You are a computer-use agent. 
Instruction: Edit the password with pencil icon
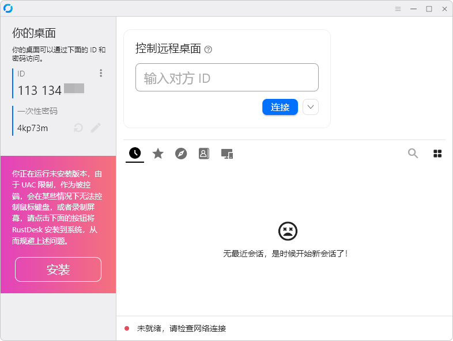point(96,128)
